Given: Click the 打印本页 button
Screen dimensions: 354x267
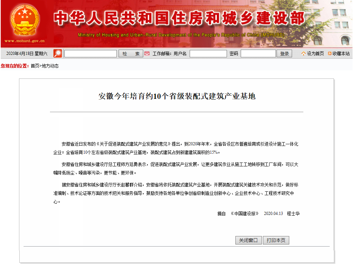Looking at the screenshot, I should [276, 240].
